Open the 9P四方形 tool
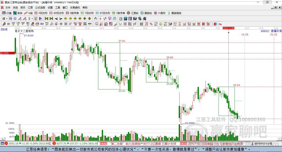Screen dimensions: 282x152 (57, 13)
